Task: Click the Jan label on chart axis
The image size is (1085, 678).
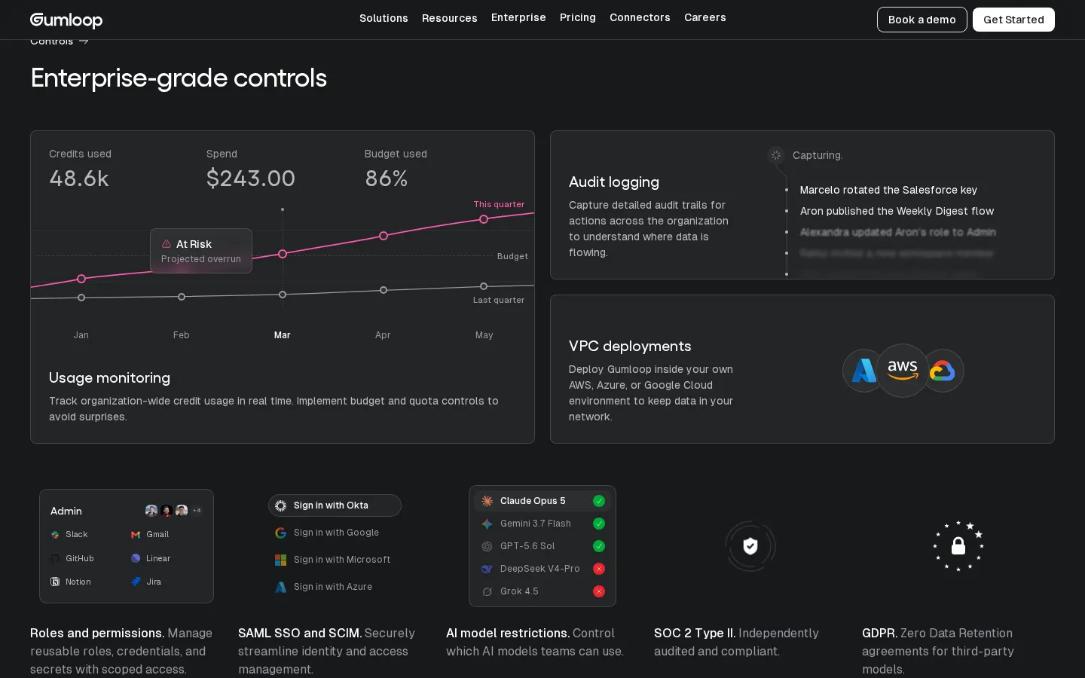Action: tap(81, 335)
